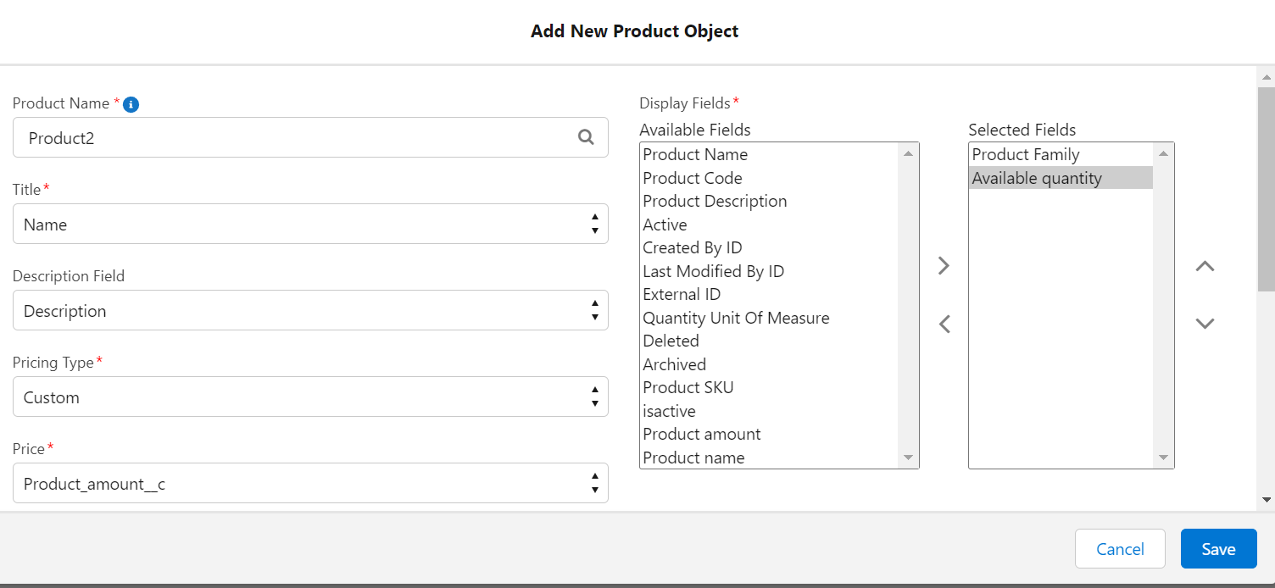1275x588 pixels.
Task: Expand the Description Field dropdown
Action: [310, 311]
